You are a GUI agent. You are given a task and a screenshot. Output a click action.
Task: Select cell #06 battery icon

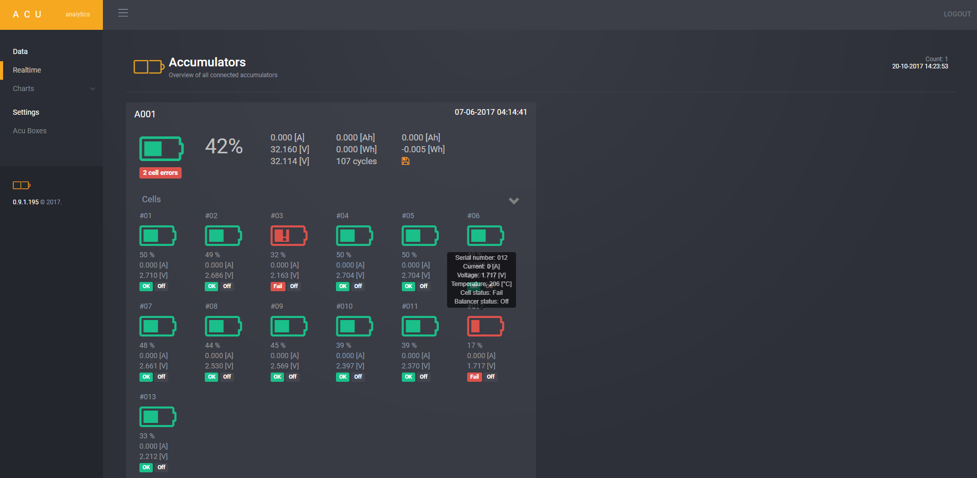click(486, 236)
